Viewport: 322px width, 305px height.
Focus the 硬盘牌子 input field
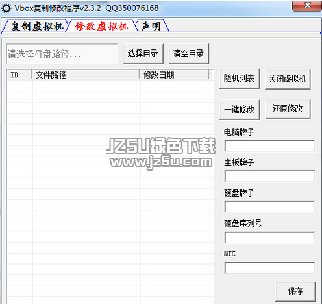pyautogui.click(x=269, y=206)
